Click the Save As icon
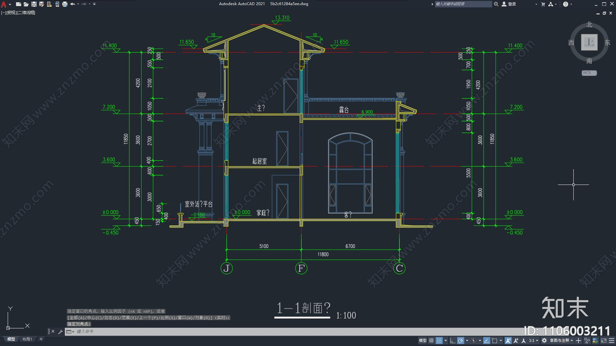This screenshot has height=346, width=616. click(42, 4)
